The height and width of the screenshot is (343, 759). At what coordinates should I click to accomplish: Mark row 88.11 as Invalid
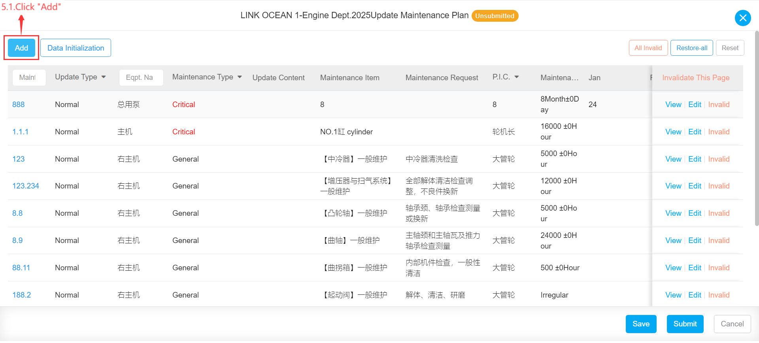tap(719, 268)
